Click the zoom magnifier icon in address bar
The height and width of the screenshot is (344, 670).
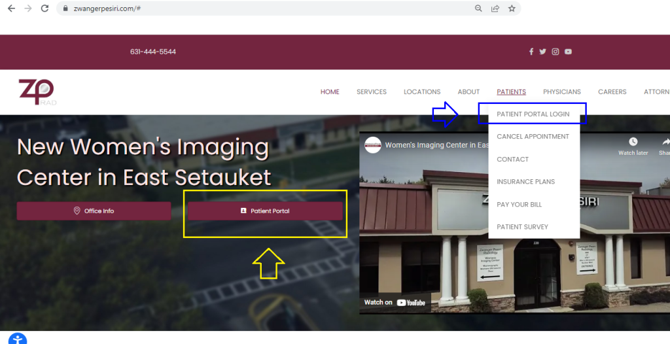[x=478, y=8]
